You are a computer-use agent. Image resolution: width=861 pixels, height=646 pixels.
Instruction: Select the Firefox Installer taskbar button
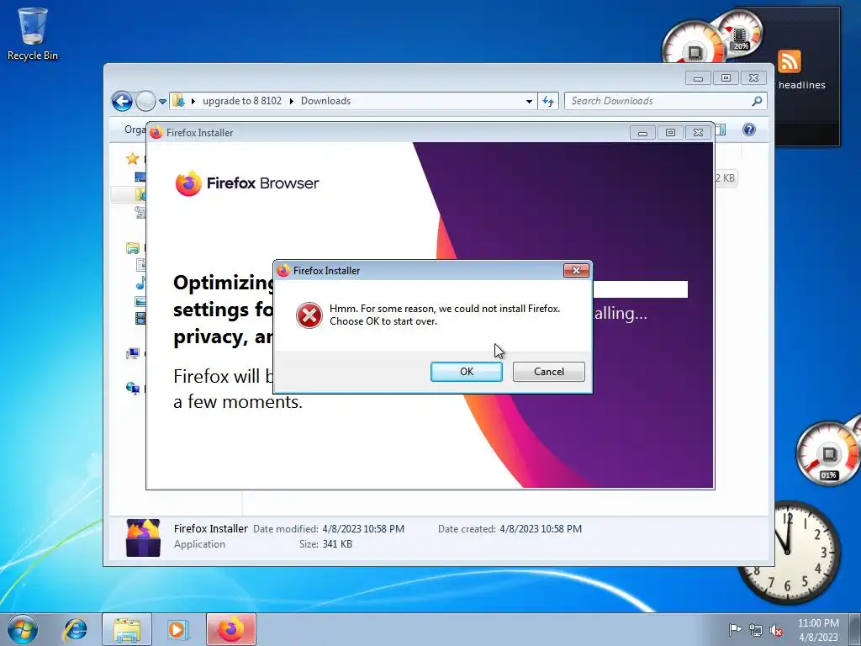pos(231,629)
